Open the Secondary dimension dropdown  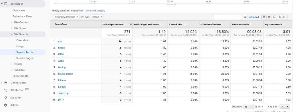[67, 17]
